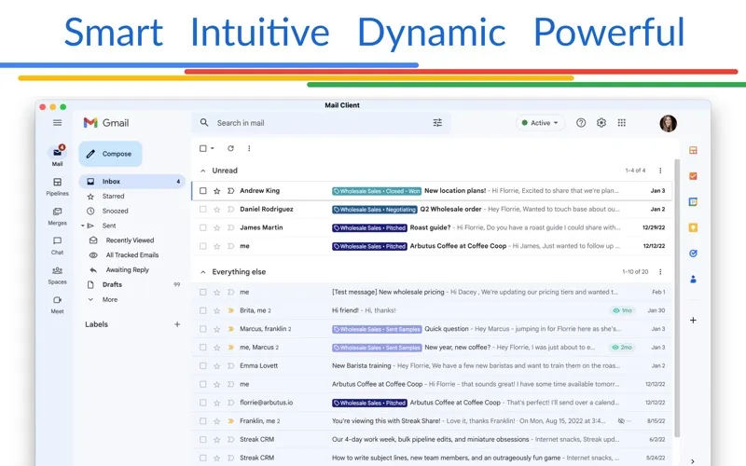Open the settings gear
Screen dimensions: 746x466
(x=601, y=123)
